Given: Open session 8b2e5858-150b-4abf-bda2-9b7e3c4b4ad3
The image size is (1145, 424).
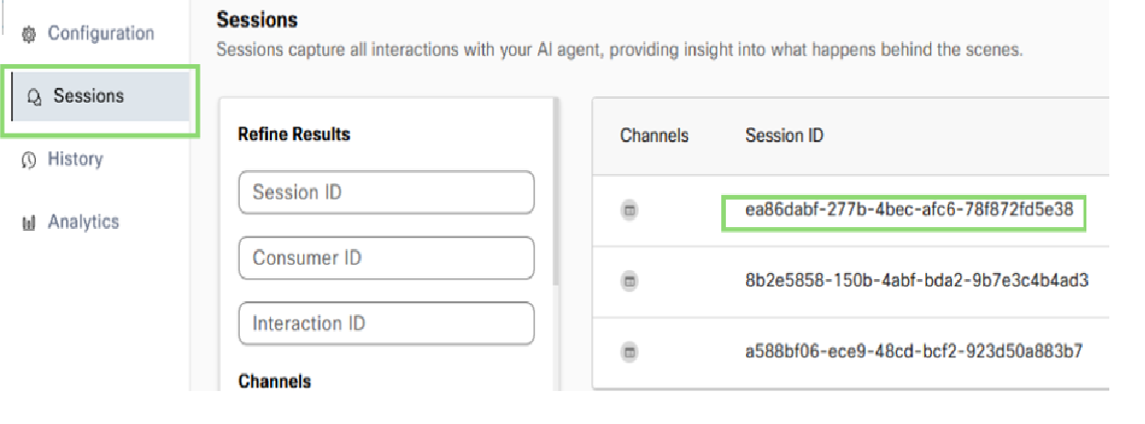Looking at the screenshot, I should pos(916,281).
